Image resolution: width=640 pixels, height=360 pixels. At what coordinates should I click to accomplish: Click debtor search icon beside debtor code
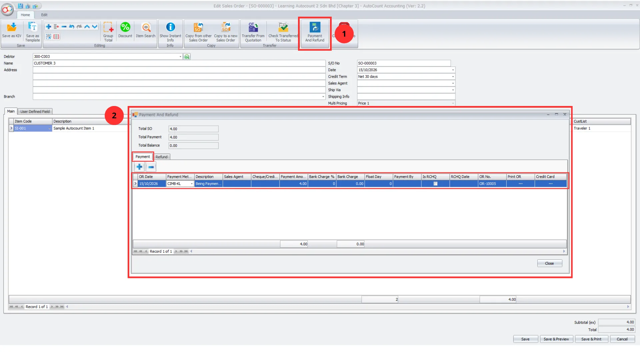coord(187,57)
